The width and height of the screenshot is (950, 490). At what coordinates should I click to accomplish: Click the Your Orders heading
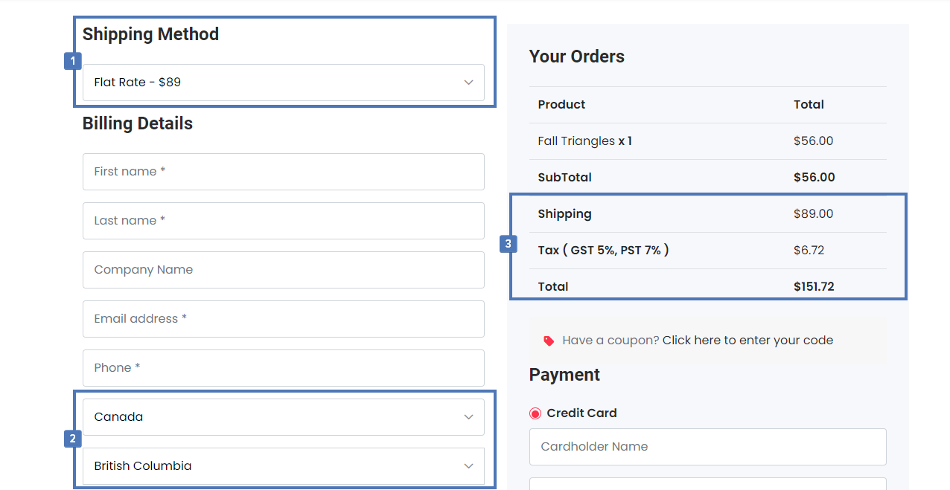coord(576,57)
